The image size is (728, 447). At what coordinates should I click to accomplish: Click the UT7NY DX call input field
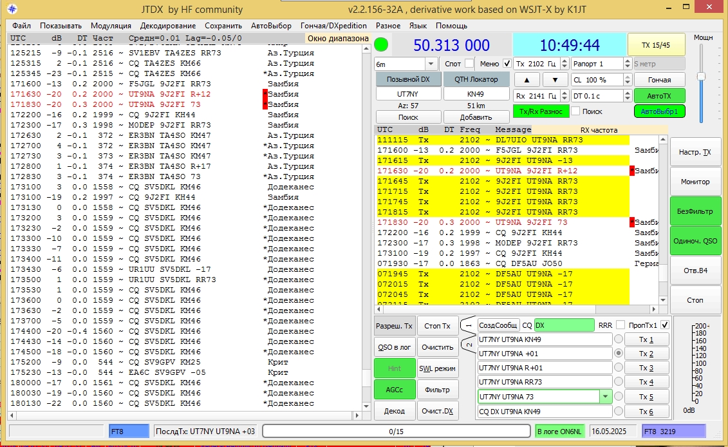tap(408, 94)
